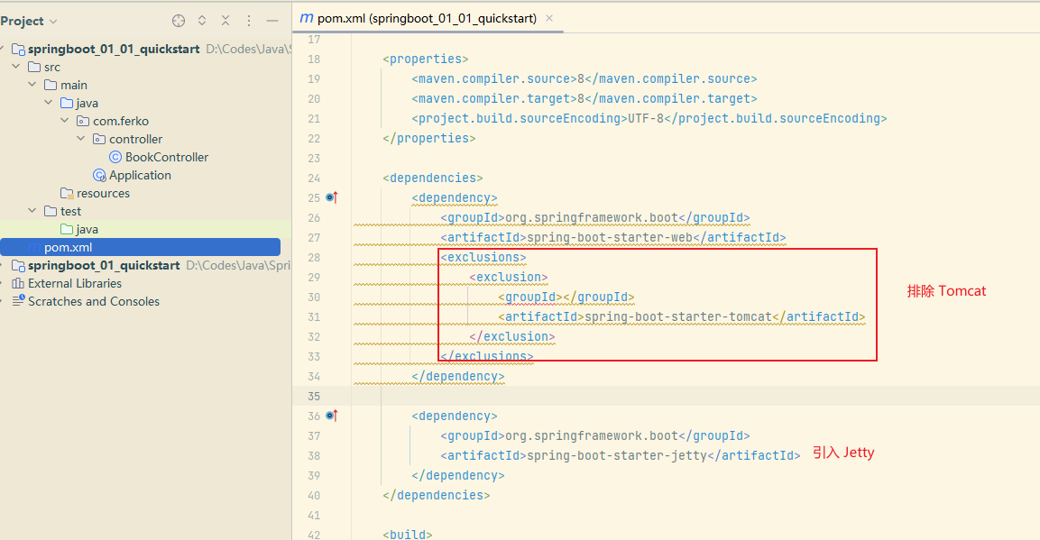Image resolution: width=1040 pixels, height=540 pixels.
Task: Click line number 28 in gutter
Action: (x=314, y=257)
